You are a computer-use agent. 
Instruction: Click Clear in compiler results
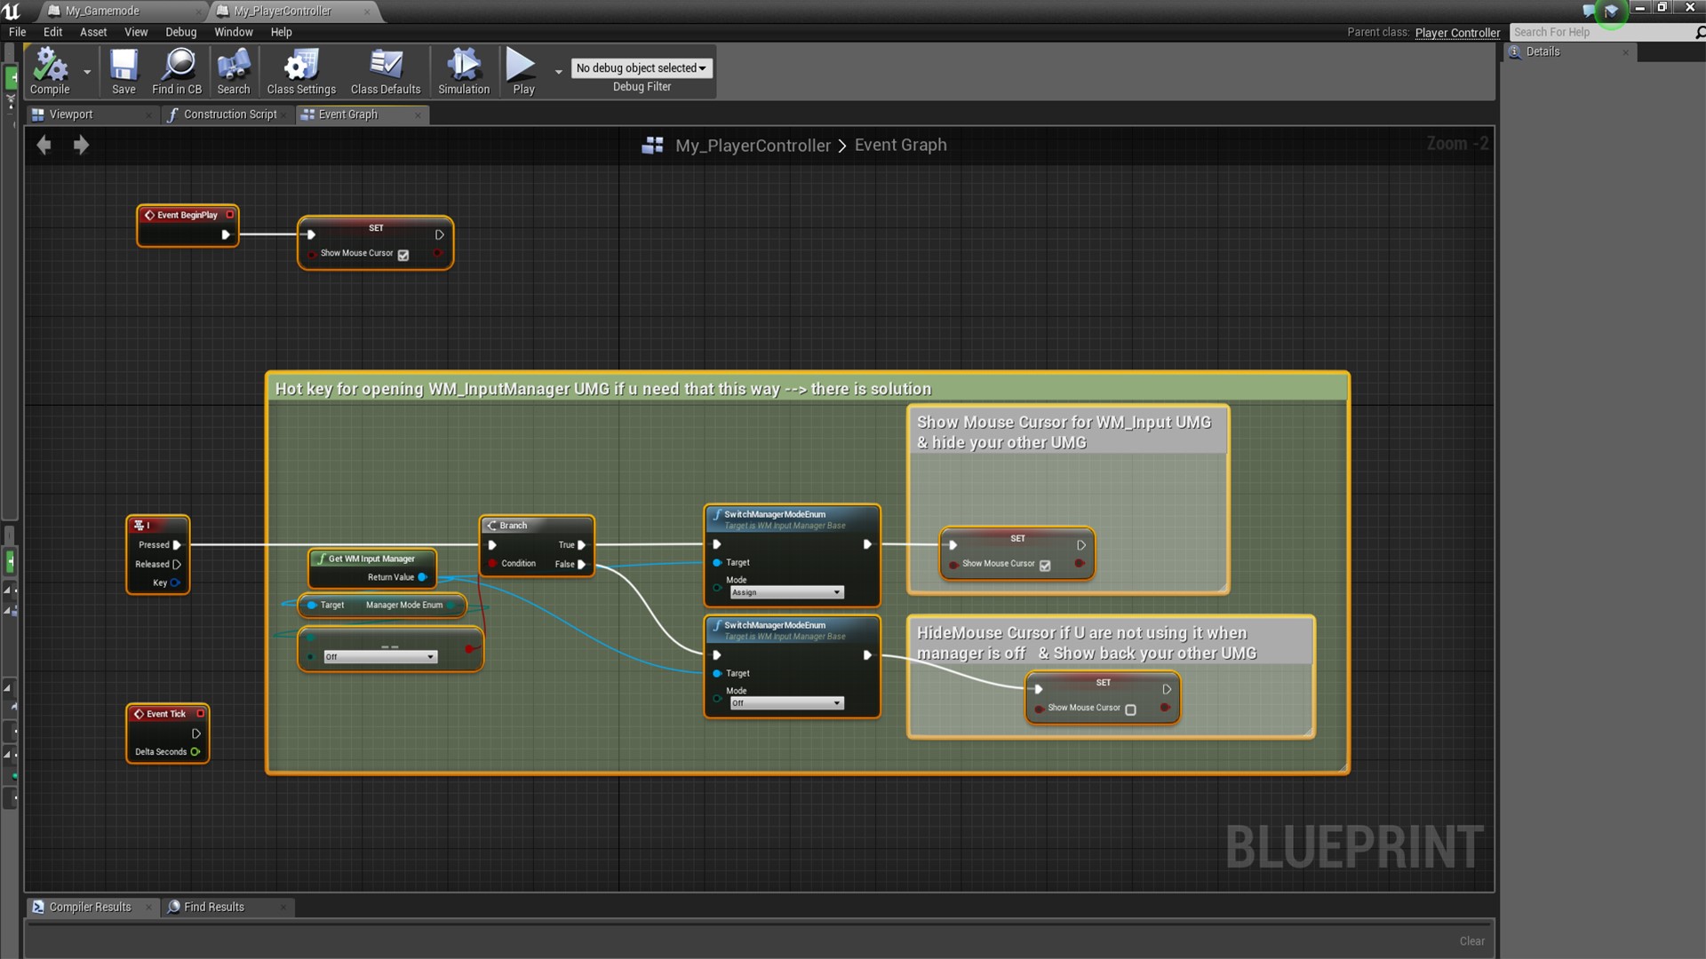click(x=1471, y=941)
